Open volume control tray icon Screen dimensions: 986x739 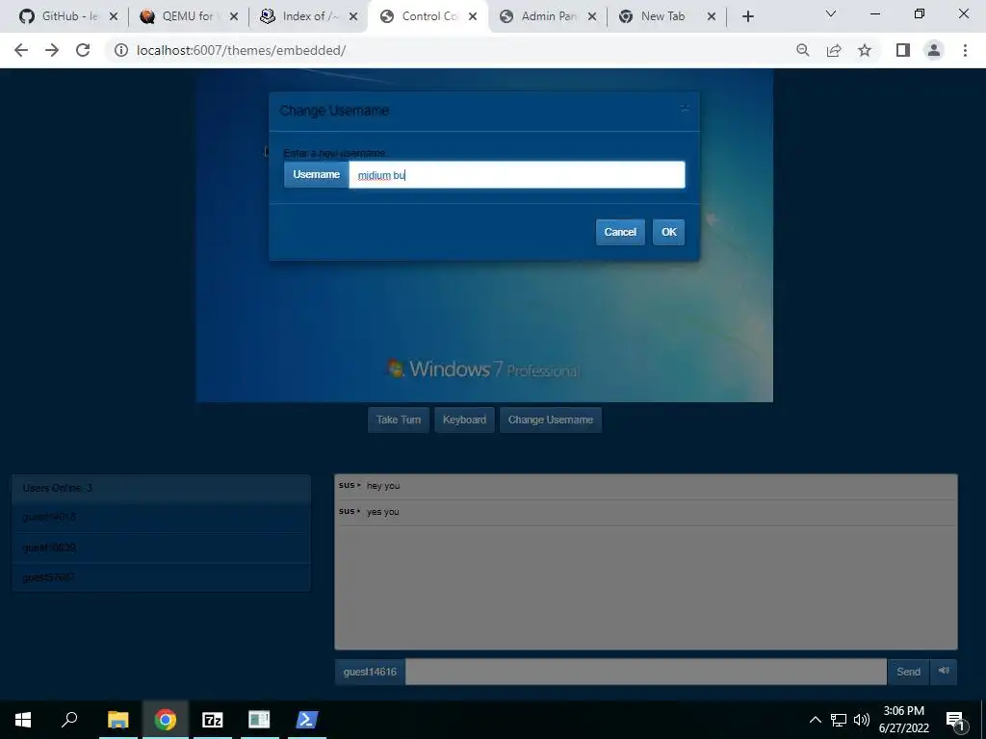pos(862,720)
